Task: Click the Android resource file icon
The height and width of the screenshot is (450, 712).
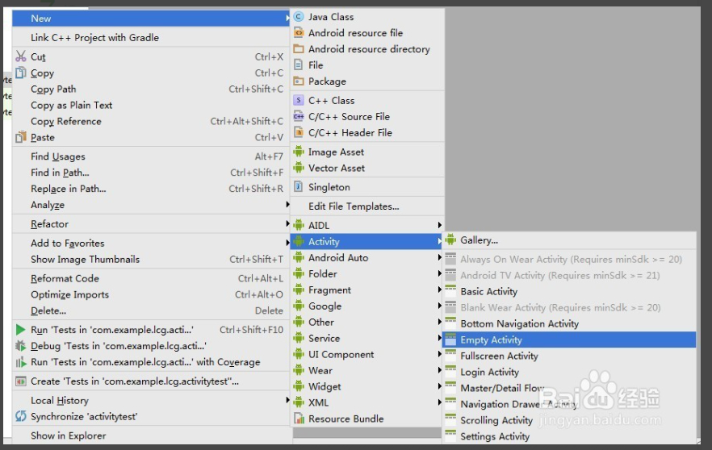Action: click(299, 33)
